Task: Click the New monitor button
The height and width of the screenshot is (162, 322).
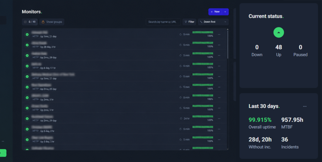Action: coord(215,12)
